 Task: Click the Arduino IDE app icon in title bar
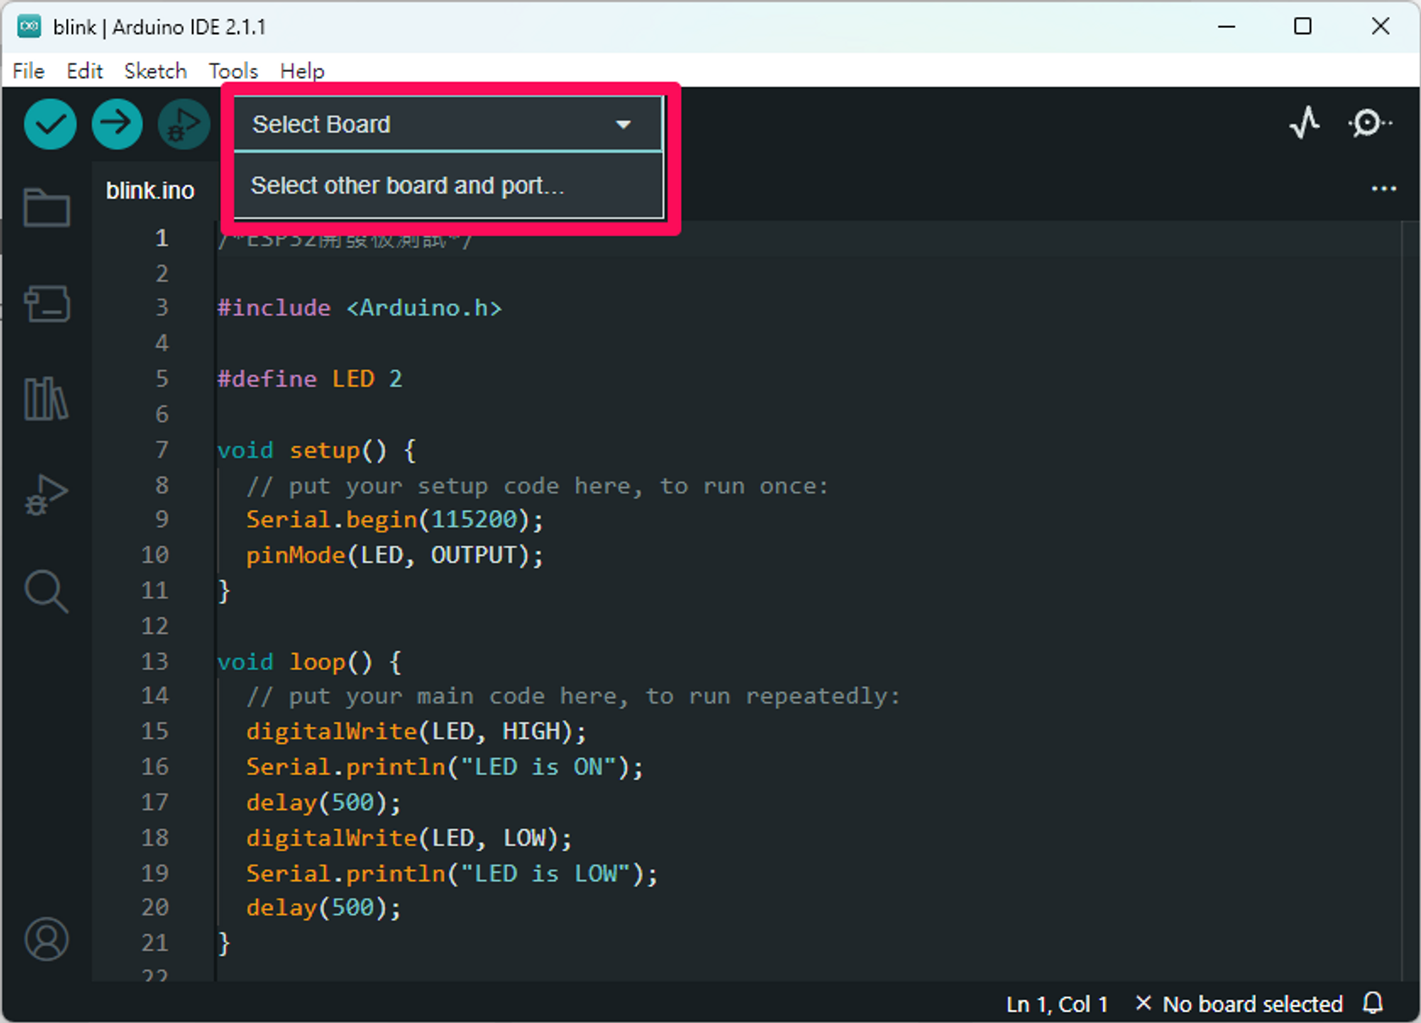click(30, 26)
